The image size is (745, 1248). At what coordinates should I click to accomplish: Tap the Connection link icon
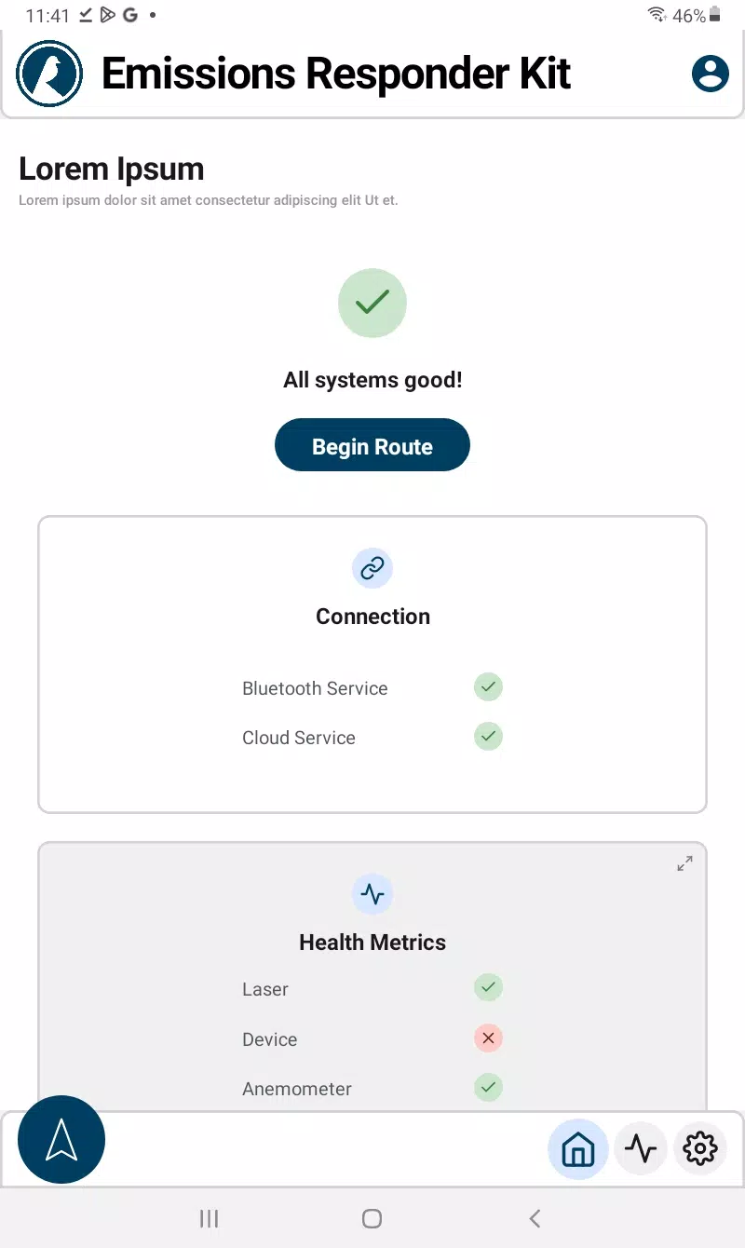point(372,568)
